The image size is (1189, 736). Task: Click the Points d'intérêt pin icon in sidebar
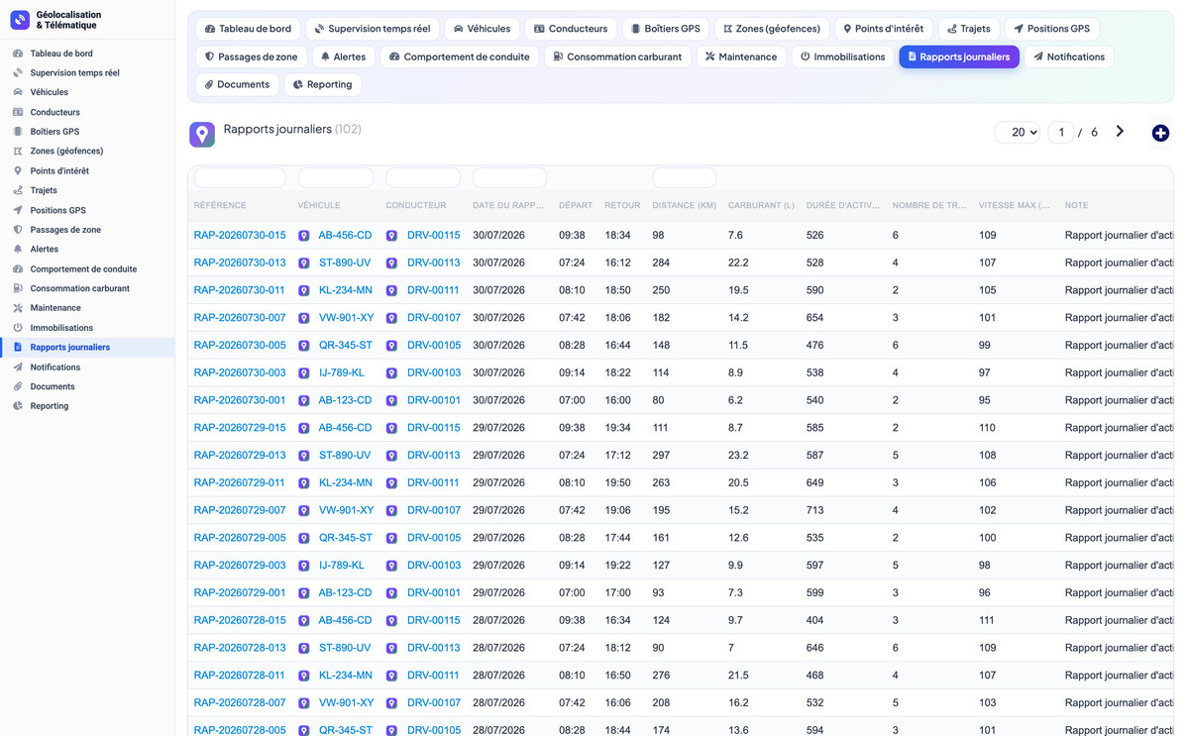tap(18, 170)
